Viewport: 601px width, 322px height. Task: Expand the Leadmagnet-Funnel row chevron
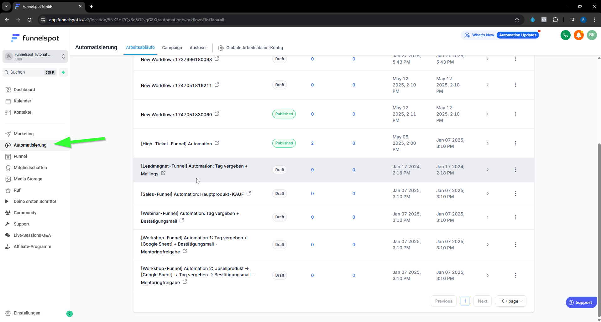pos(488,170)
